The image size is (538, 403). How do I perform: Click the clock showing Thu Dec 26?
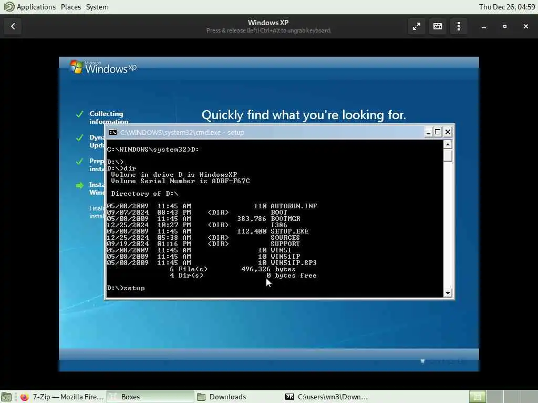pos(507,7)
